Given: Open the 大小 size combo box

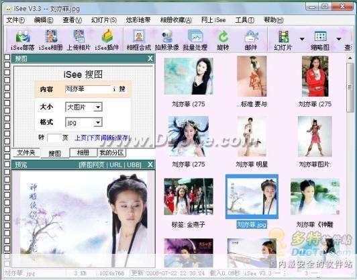Looking at the screenshot, I should [x=84, y=107].
